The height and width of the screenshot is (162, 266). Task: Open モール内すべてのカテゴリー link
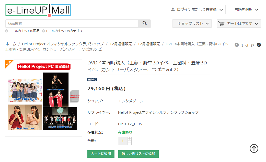click(x=65, y=31)
